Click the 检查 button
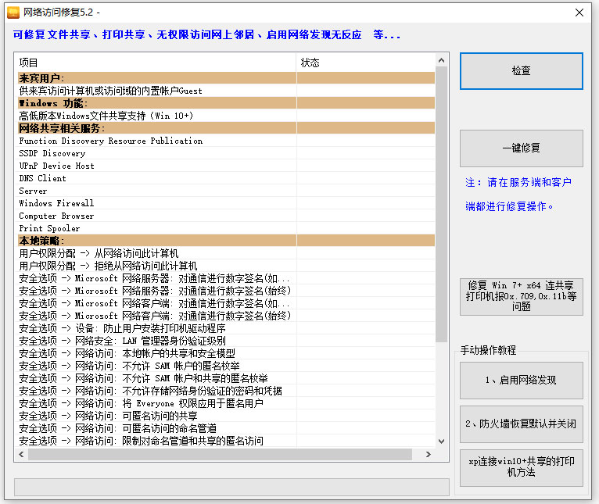The width and height of the screenshot is (599, 504). pos(521,71)
